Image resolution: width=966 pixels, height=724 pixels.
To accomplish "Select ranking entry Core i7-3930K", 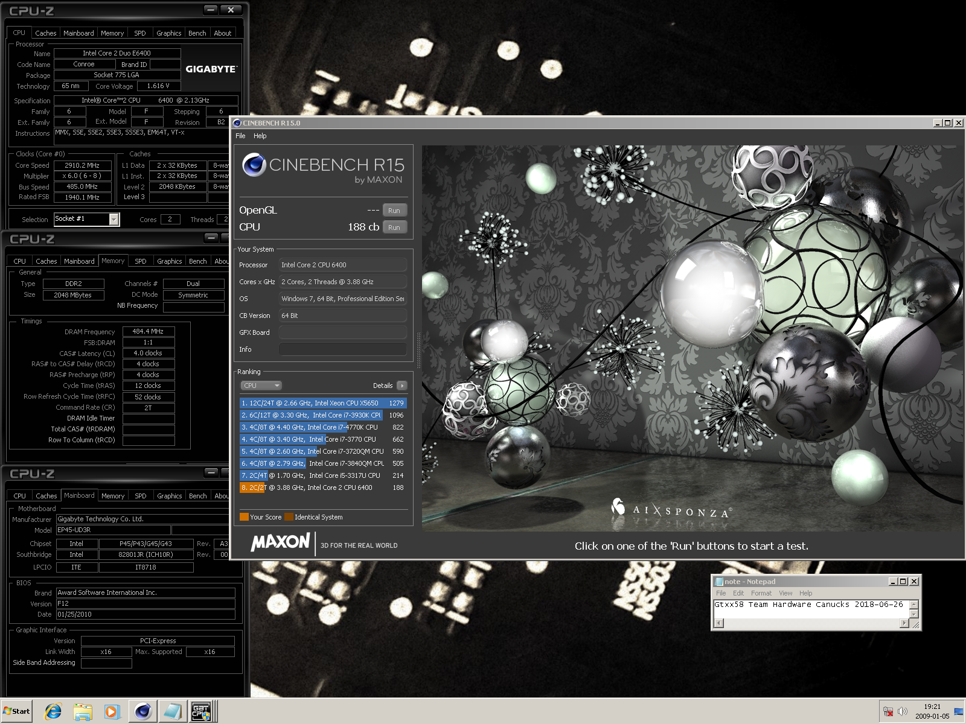I will (x=323, y=415).
